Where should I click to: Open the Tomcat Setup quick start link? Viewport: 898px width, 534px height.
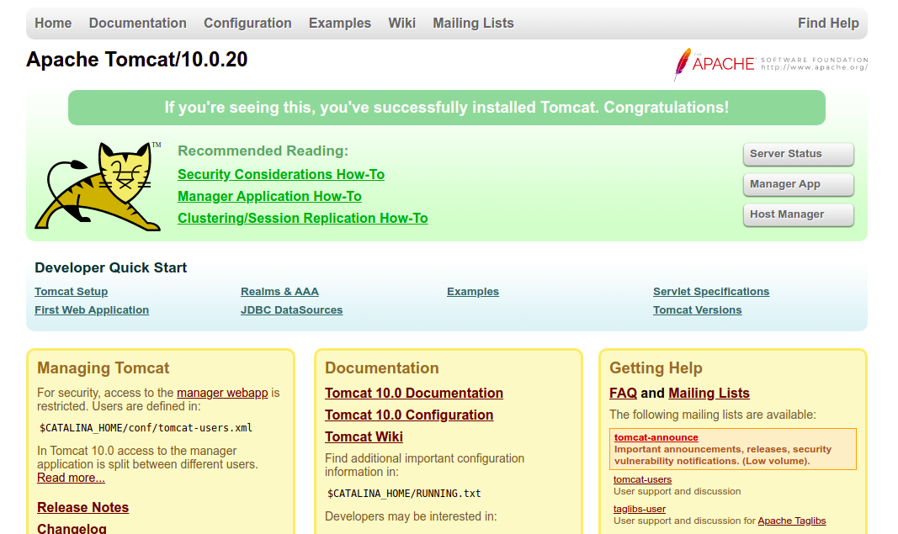pos(71,292)
